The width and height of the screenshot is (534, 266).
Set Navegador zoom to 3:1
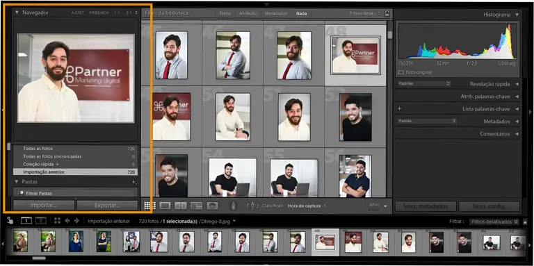tap(129, 13)
